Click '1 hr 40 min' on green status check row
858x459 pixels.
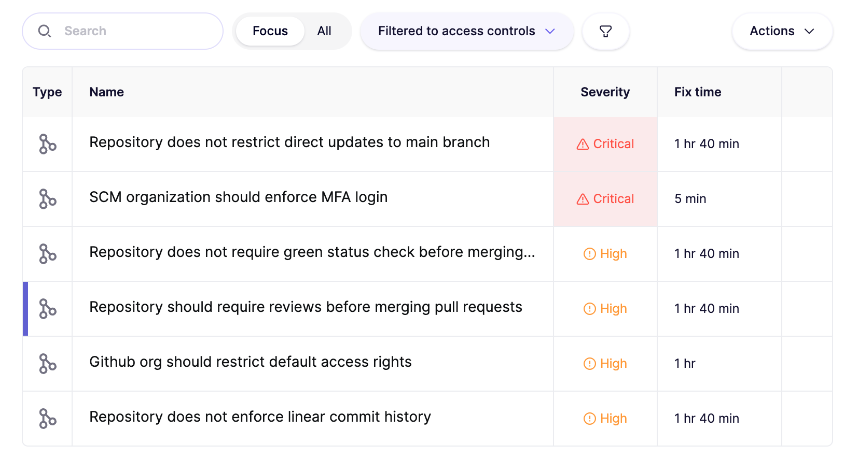pos(707,254)
